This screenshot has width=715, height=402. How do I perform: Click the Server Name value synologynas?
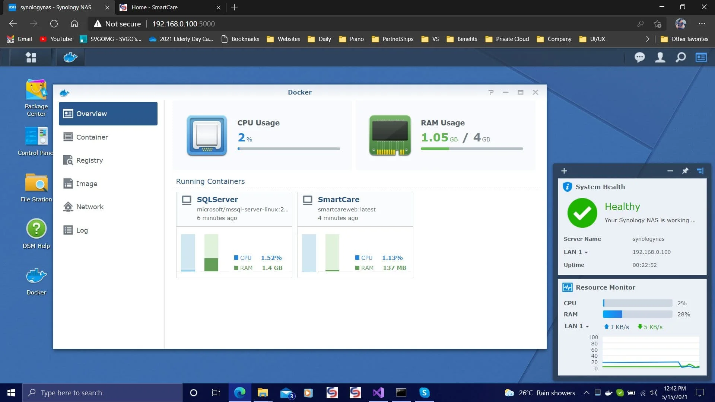click(x=648, y=239)
